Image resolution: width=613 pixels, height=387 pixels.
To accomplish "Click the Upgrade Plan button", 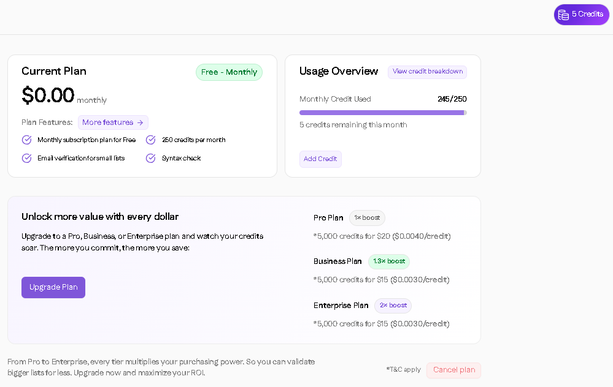I will click(x=53, y=287).
